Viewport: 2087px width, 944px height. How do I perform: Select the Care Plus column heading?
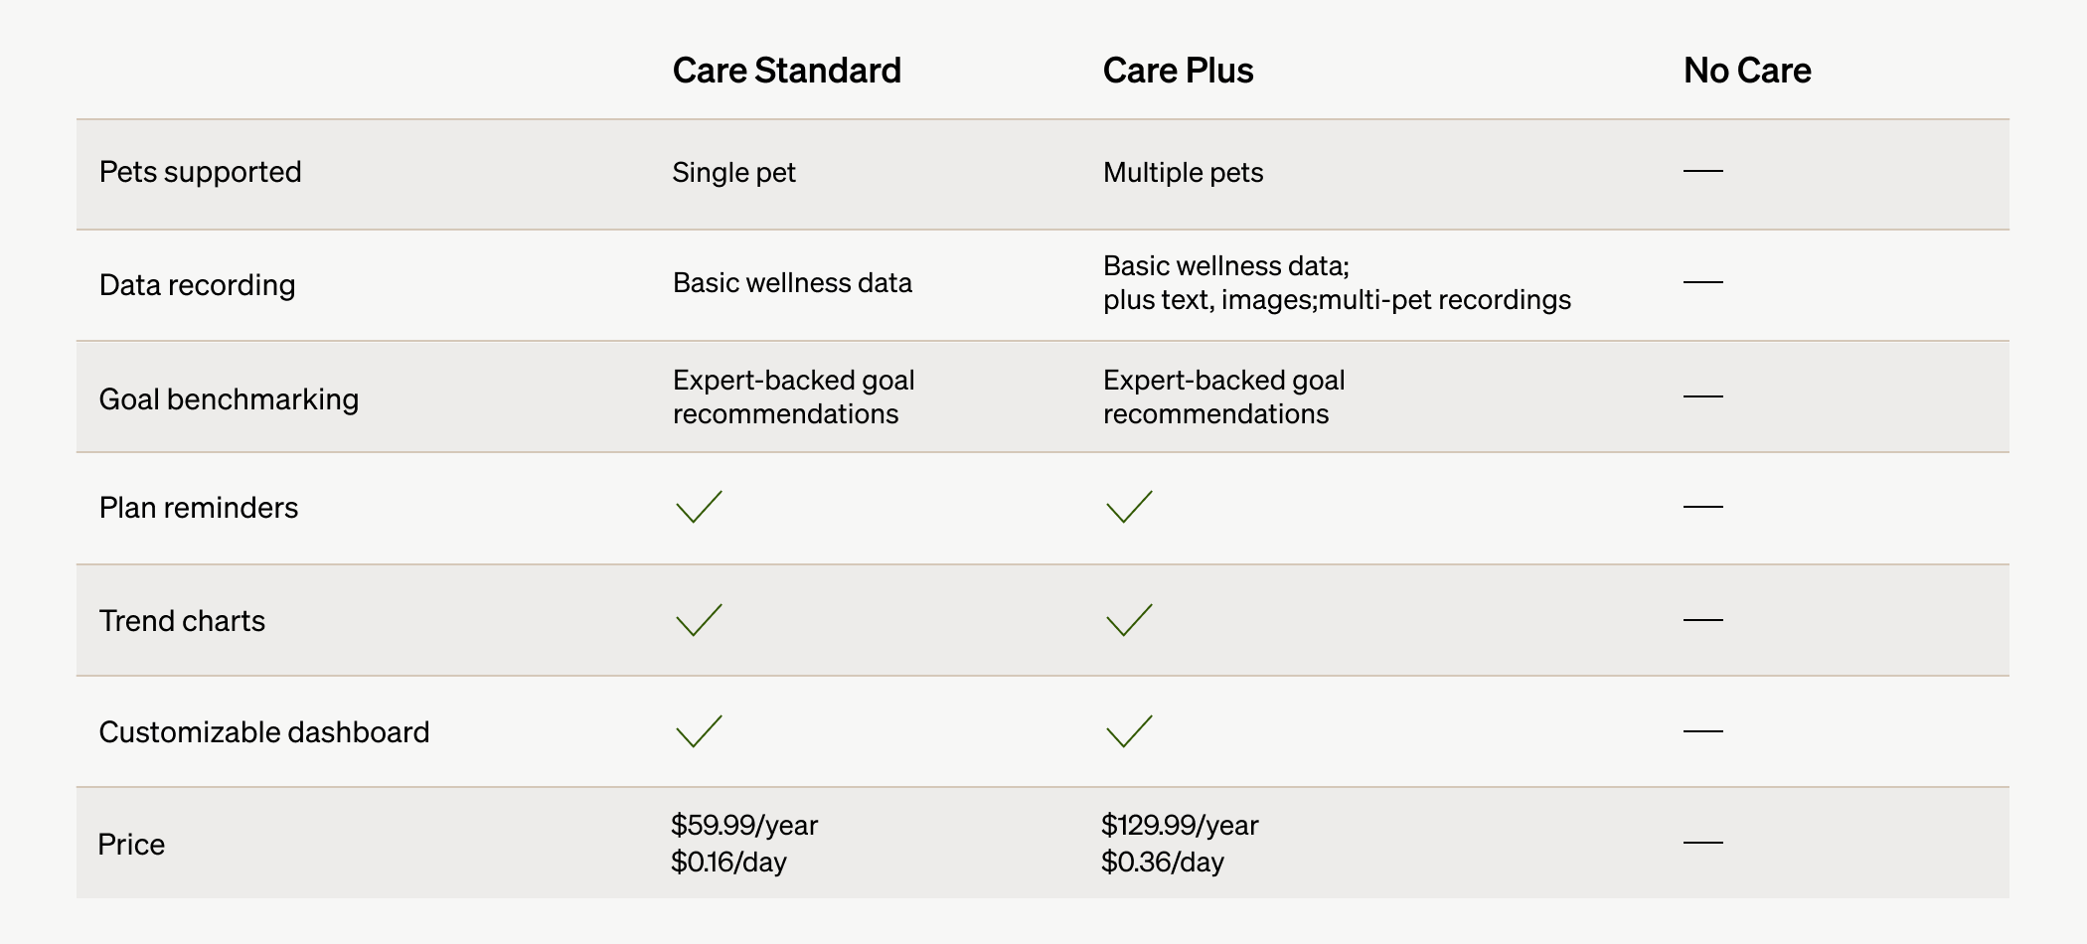(1178, 71)
